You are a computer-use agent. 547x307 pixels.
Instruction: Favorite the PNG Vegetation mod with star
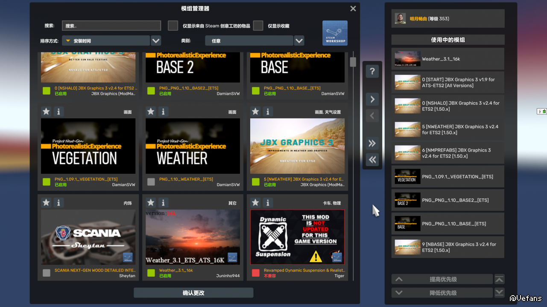point(46,112)
